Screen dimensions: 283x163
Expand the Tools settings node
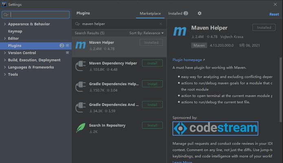tap(5, 75)
